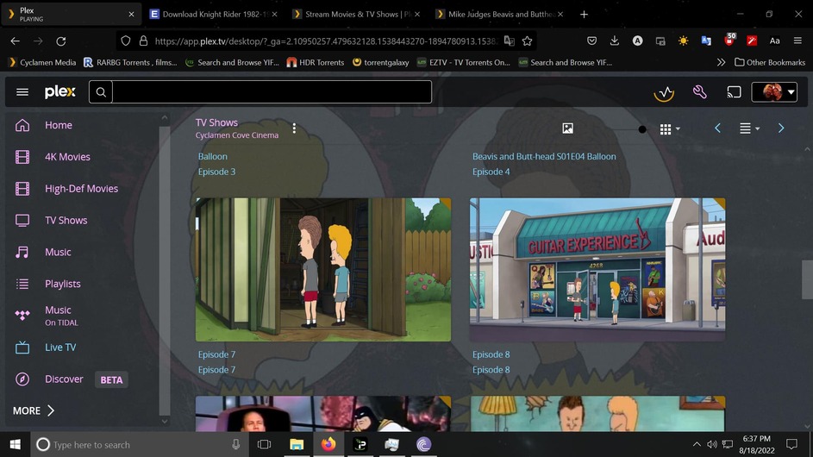The width and height of the screenshot is (813, 457).
Task: Open the grid view mode dropdown
Action: pos(669,128)
